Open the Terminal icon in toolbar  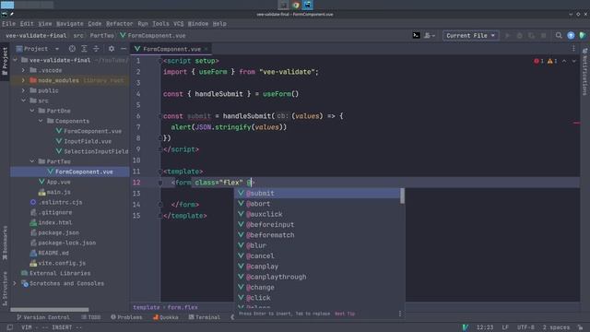click(416, 35)
